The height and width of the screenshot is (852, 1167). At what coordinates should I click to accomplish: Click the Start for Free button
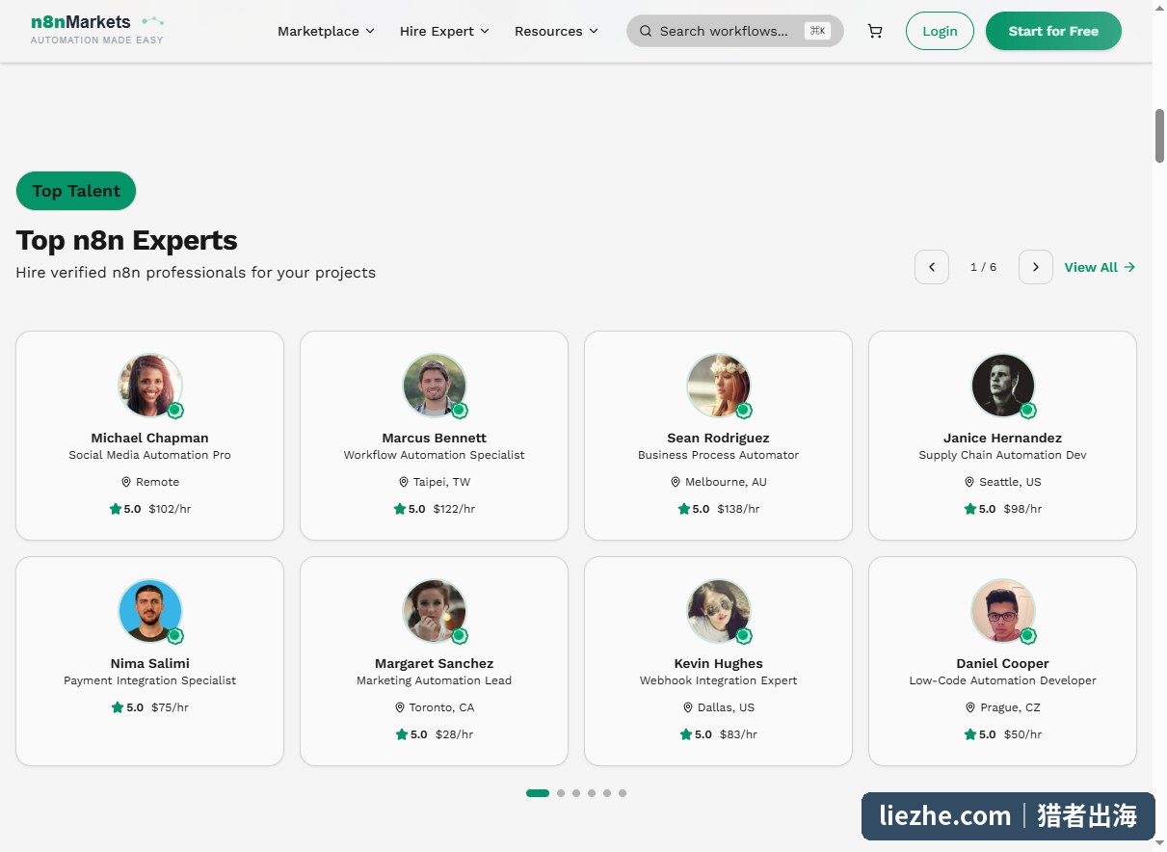(1053, 31)
